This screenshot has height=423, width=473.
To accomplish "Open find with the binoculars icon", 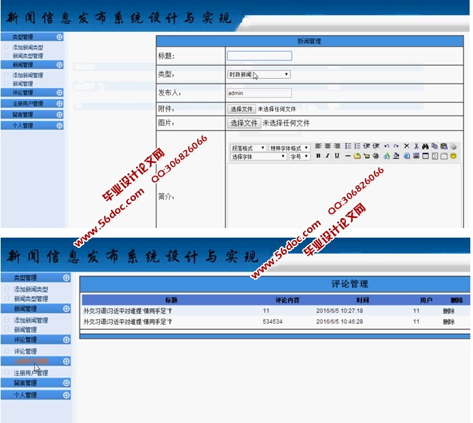I will point(425,146).
